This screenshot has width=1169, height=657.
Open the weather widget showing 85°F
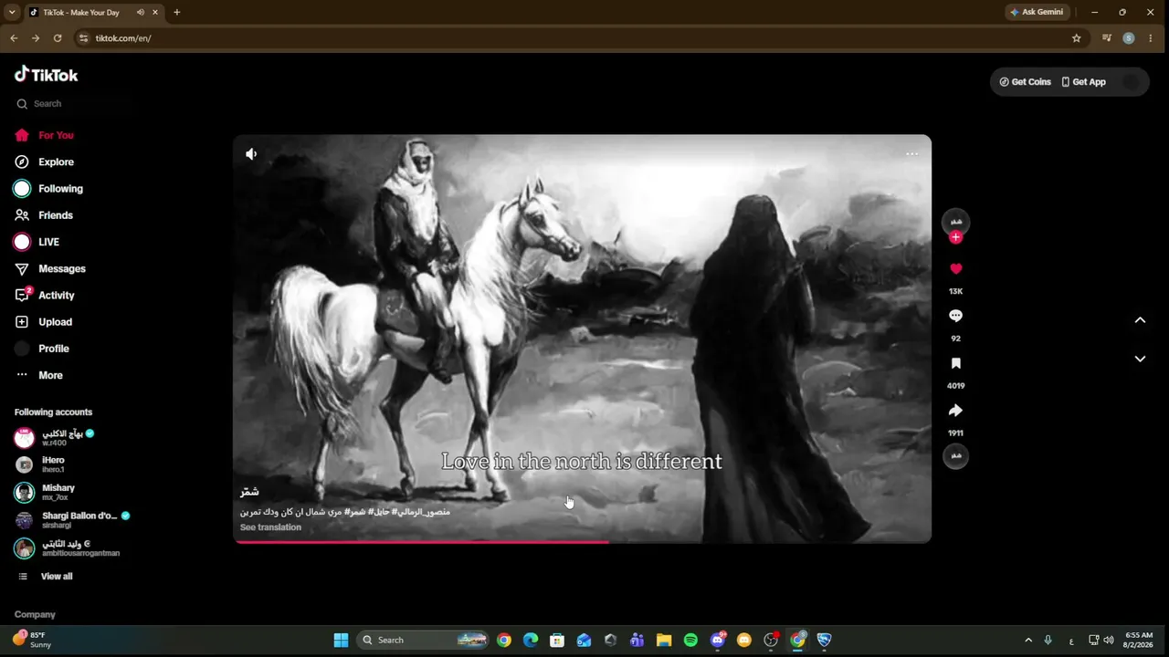click(x=33, y=640)
